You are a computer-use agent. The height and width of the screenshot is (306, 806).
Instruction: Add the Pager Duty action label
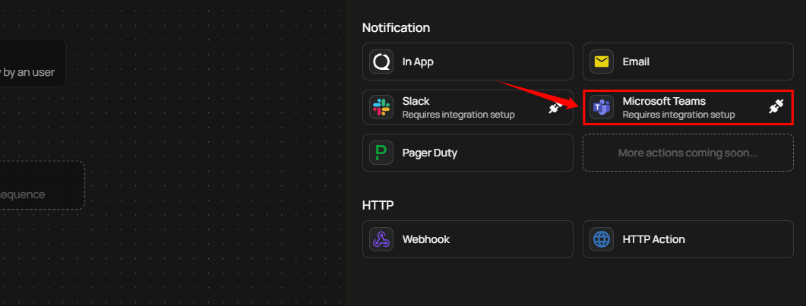click(429, 153)
